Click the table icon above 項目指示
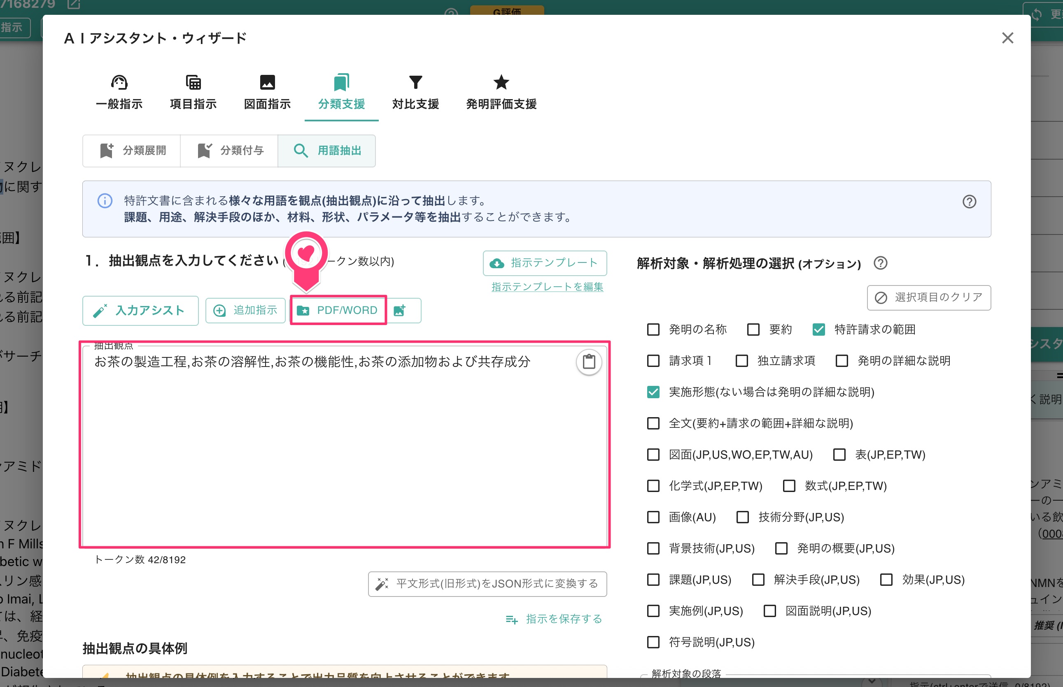This screenshot has width=1063, height=687. [x=193, y=82]
